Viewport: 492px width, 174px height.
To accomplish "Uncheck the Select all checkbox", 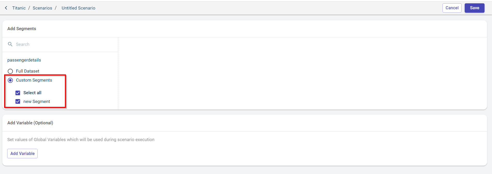I will 18,93.
